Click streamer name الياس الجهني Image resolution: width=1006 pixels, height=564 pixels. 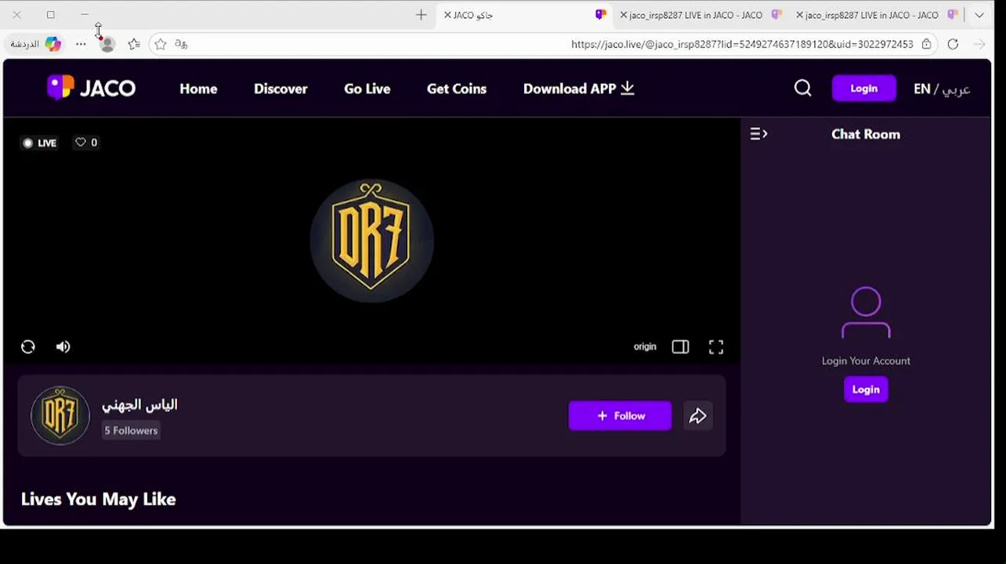click(139, 404)
